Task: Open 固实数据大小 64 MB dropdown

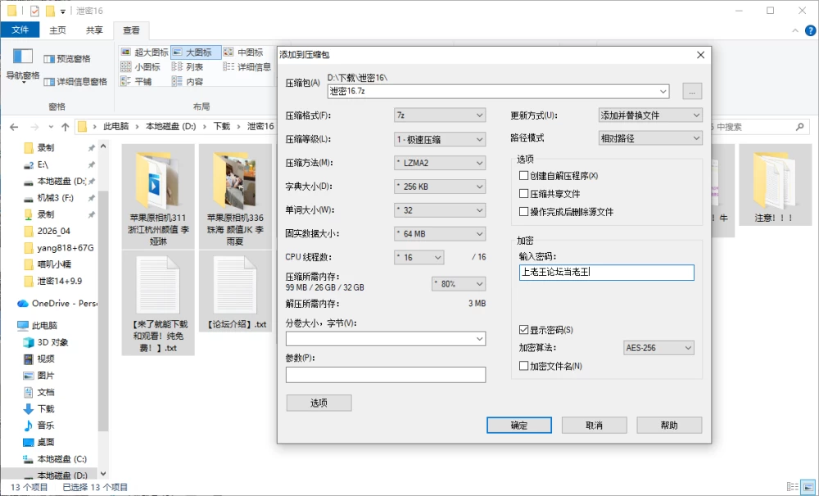Action: pos(440,233)
